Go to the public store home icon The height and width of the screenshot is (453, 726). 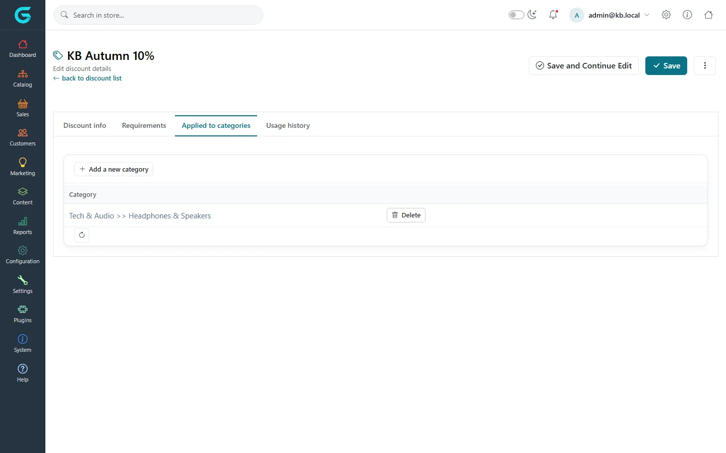click(x=708, y=15)
